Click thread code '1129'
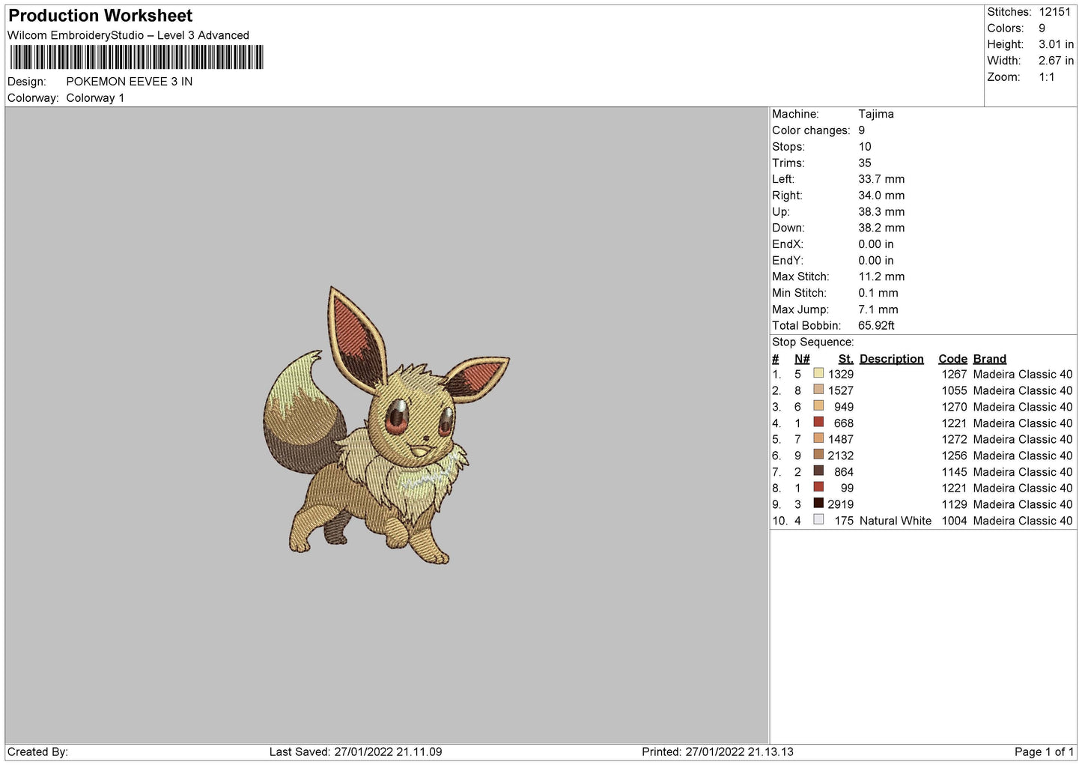Image resolution: width=1082 pixels, height=765 pixels. [x=954, y=504]
